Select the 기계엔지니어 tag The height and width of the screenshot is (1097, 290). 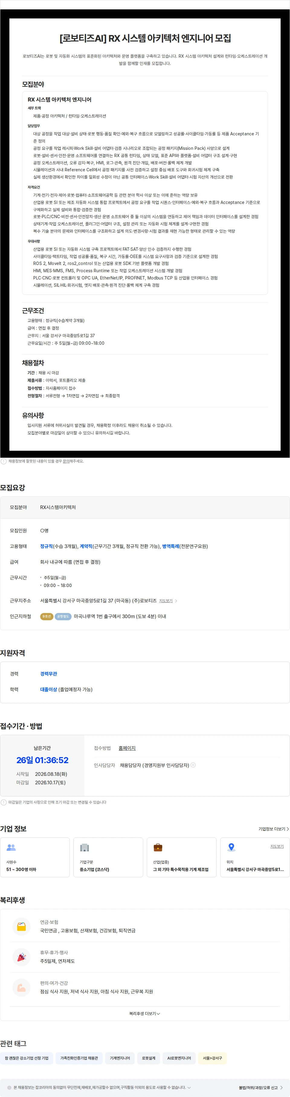120,1058
